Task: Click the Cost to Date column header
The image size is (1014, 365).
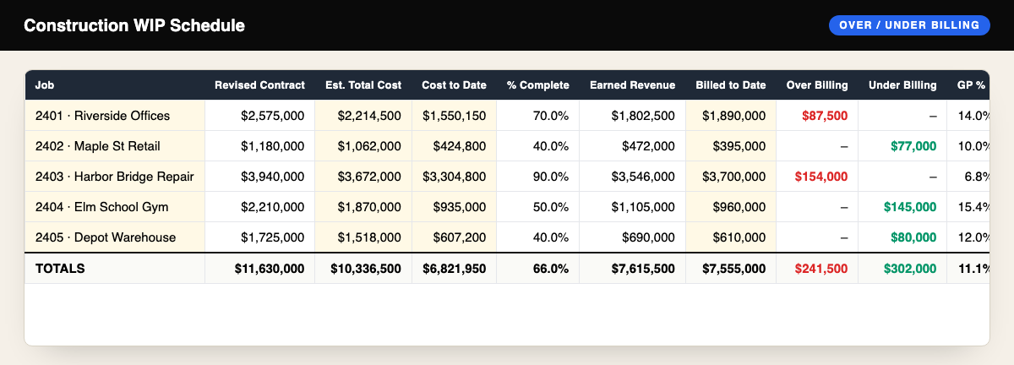Action: coord(454,85)
